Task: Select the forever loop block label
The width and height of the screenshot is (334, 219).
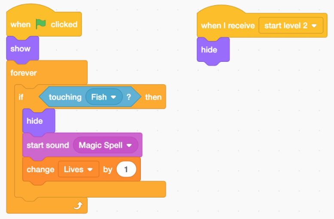Action: click(x=24, y=73)
